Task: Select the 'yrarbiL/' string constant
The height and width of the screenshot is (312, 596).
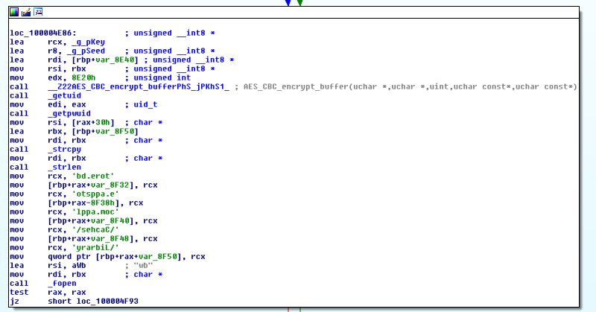Action: [x=95, y=248]
